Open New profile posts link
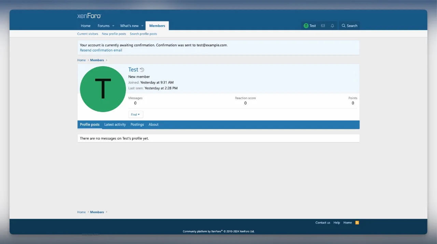 click(114, 34)
